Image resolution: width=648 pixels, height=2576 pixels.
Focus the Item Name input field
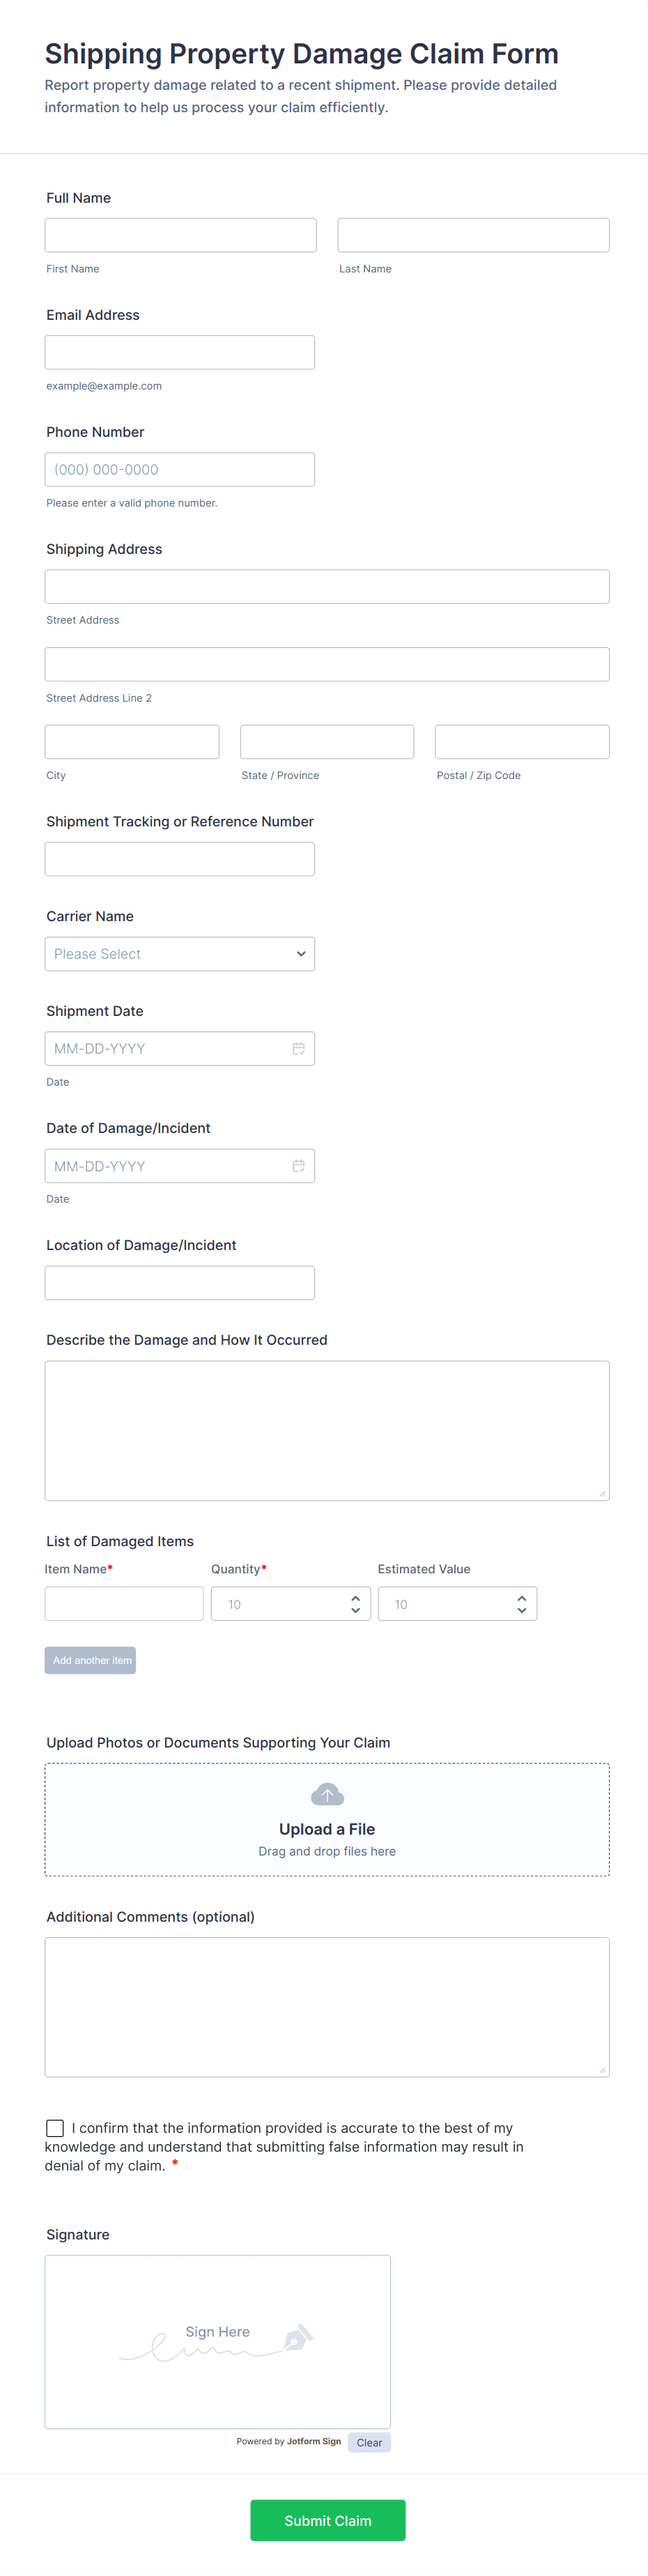(x=124, y=1604)
